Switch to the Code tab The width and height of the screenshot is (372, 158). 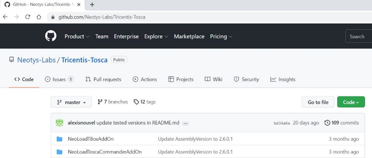click(24, 80)
